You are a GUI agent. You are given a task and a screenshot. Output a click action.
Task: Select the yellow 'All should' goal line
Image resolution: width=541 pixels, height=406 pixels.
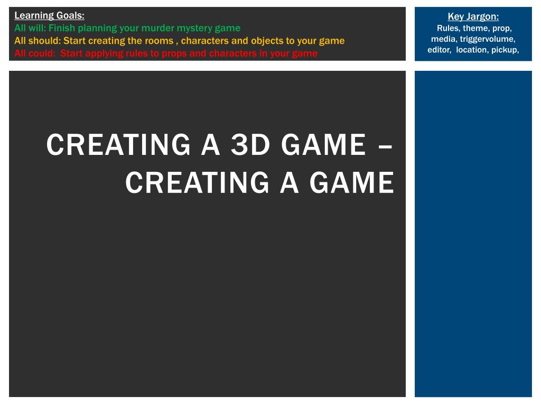[180, 41]
